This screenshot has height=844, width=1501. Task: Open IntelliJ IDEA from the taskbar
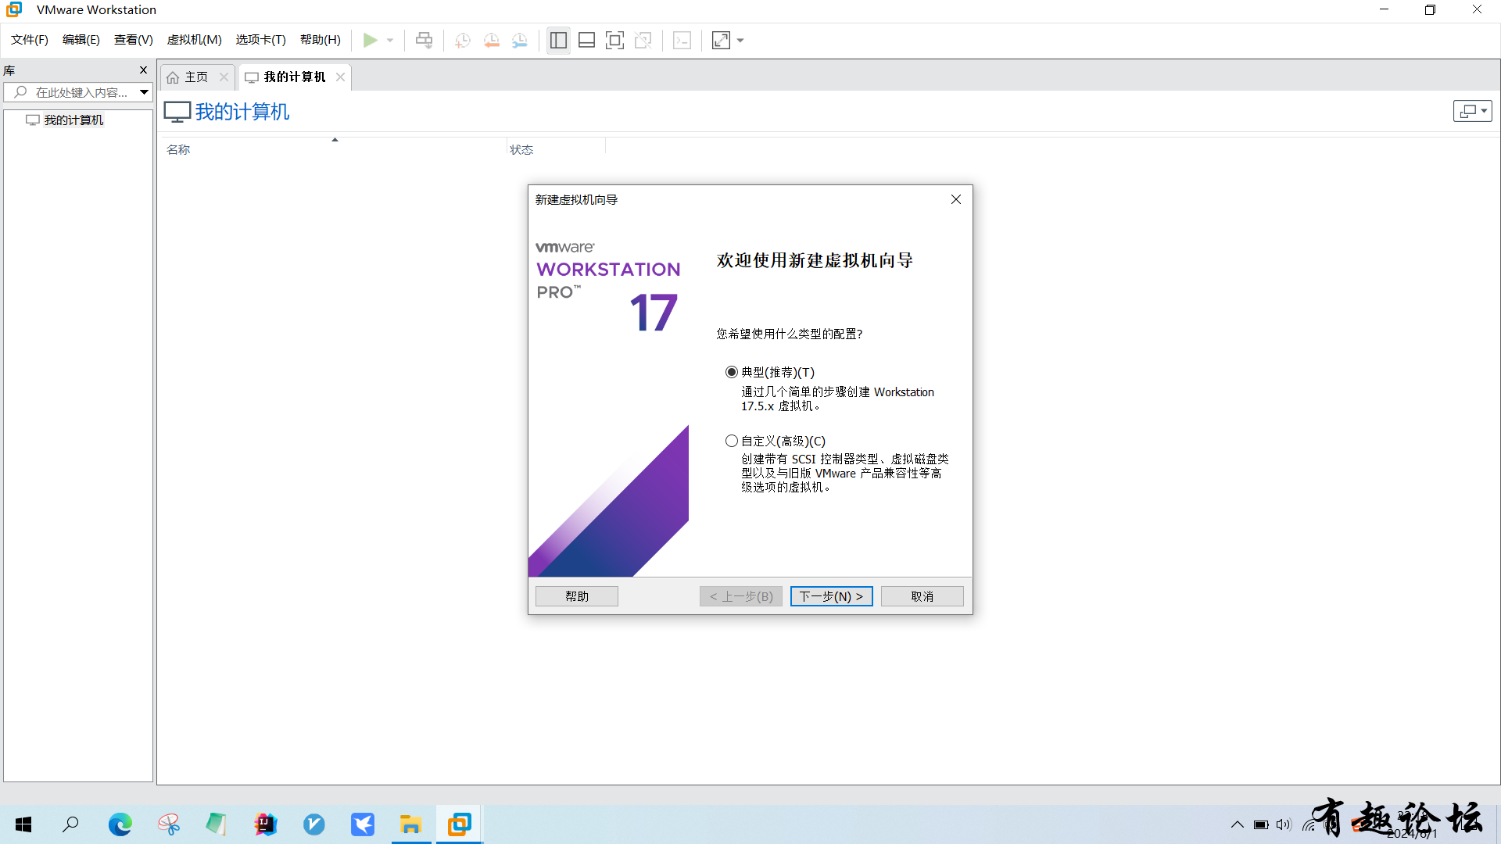coord(266,824)
